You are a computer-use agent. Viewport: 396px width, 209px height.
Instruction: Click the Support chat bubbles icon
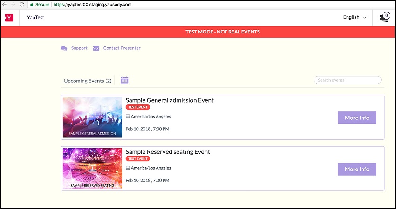point(64,48)
